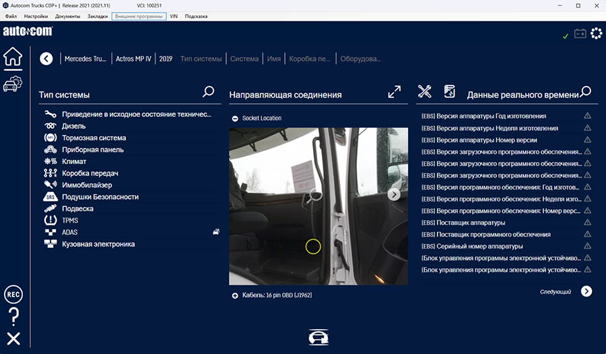Show next socket location photo
Viewport: 606px width, 354px height.
coord(395,194)
